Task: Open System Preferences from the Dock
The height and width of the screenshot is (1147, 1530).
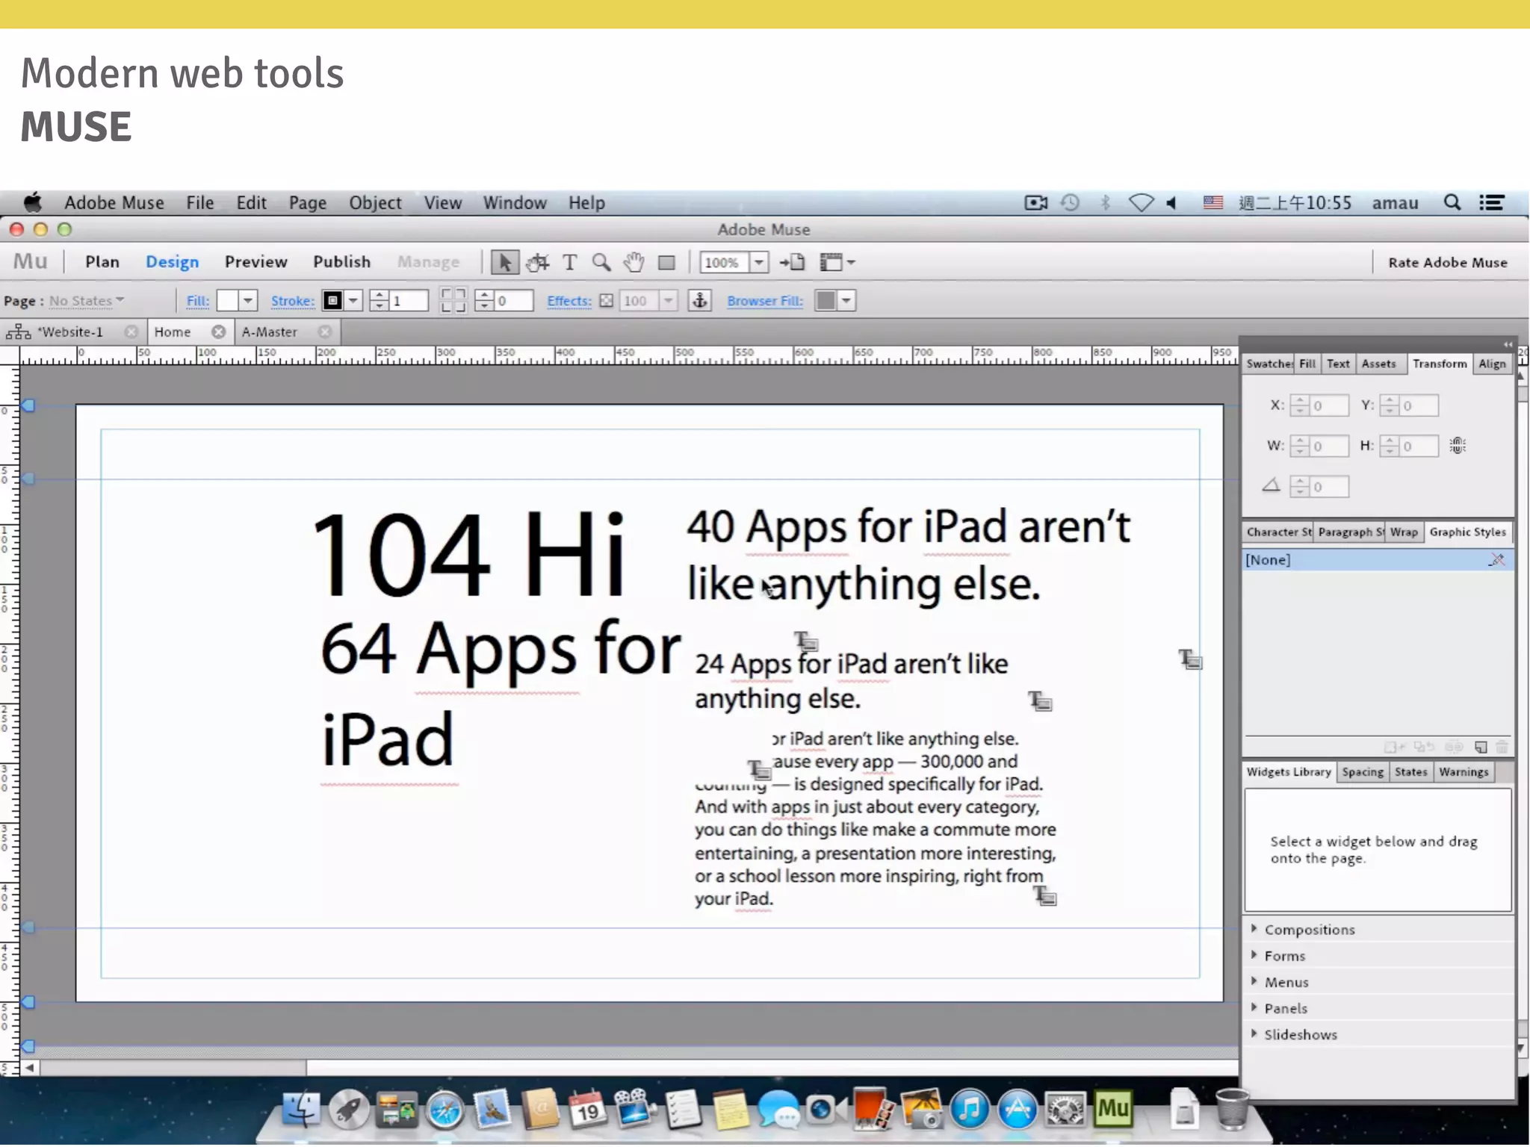Action: [x=1065, y=1109]
